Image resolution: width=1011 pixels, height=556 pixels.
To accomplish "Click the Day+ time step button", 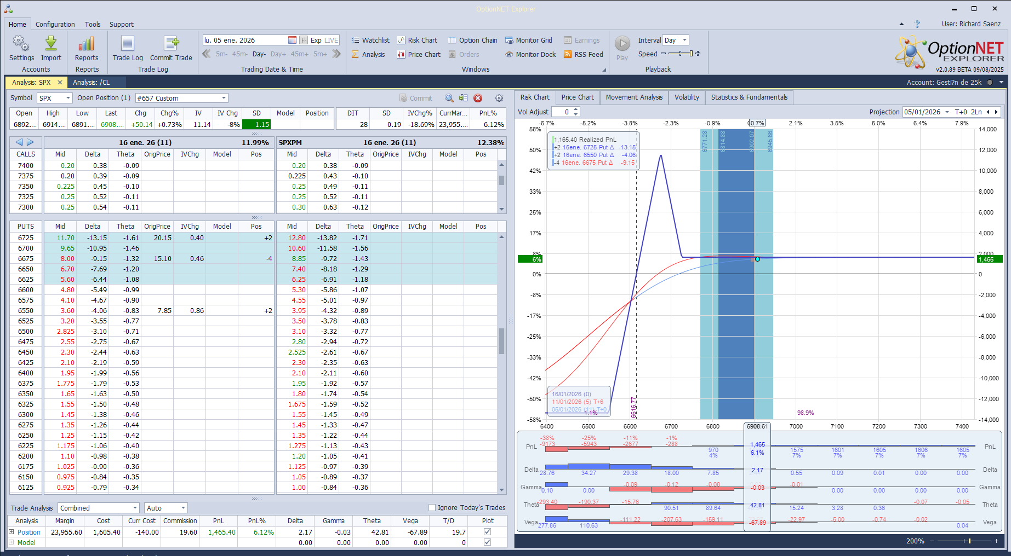I will [x=278, y=54].
